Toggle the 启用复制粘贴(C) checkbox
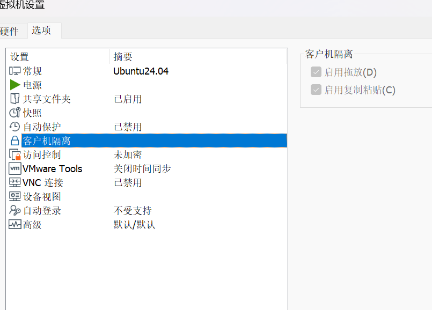432x310 pixels. point(316,90)
